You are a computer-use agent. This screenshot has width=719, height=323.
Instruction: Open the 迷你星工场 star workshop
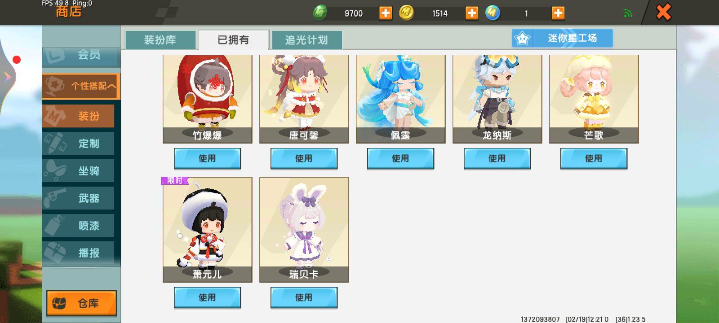(562, 38)
